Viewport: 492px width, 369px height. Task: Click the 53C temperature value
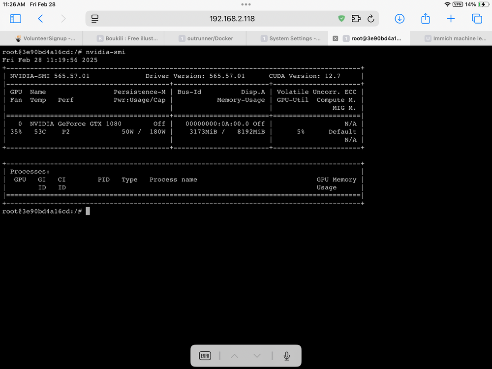click(40, 132)
